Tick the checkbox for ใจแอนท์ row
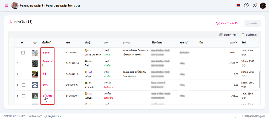Viewport: 269px width, 119px height. coord(23,64)
